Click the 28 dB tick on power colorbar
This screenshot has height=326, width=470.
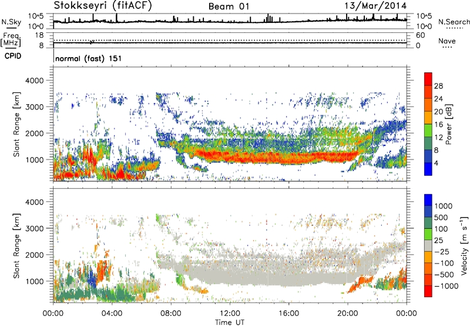(438, 86)
